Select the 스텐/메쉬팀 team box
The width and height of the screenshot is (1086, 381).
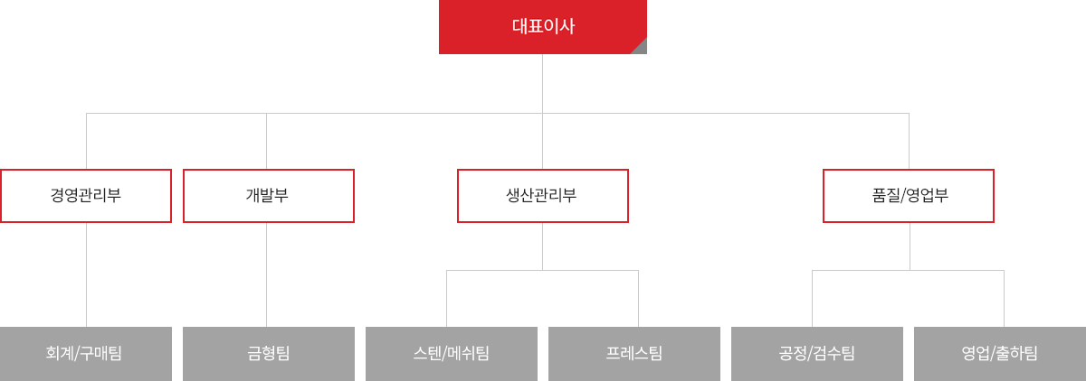[452, 354]
